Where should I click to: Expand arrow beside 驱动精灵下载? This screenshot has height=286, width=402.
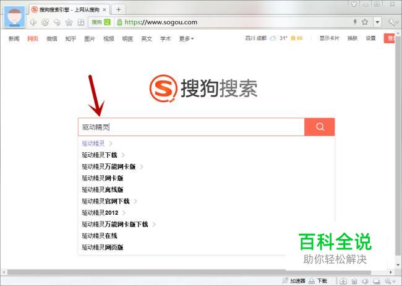(x=123, y=155)
